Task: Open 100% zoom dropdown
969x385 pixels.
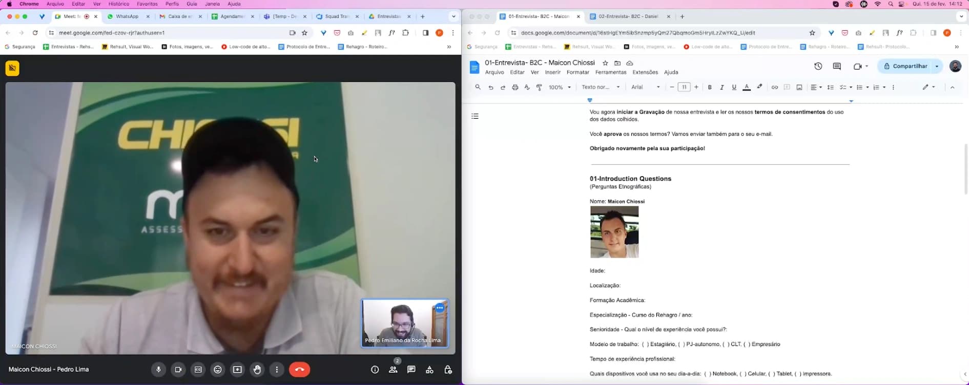Action: [560, 87]
